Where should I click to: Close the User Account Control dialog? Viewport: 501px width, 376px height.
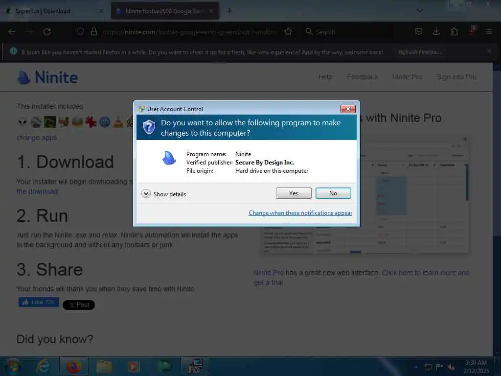[x=348, y=109]
